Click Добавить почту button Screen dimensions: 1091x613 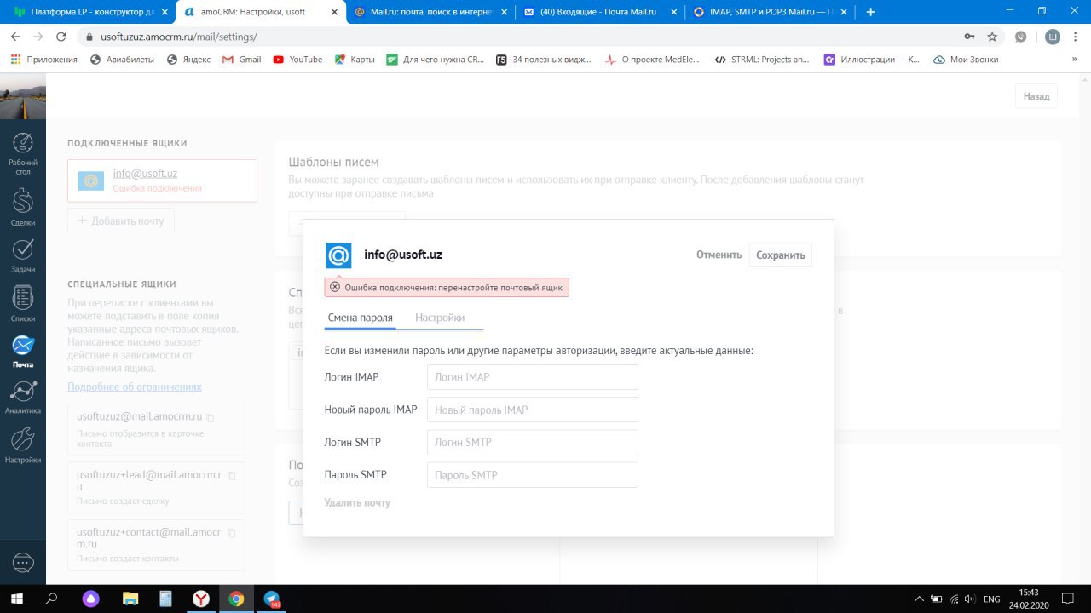point(121,221)
